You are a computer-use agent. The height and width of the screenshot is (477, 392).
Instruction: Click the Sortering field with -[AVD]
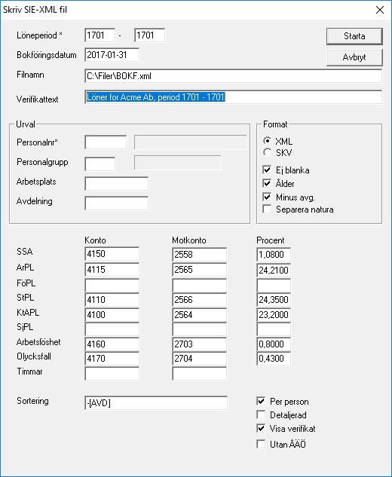[156, 403]
